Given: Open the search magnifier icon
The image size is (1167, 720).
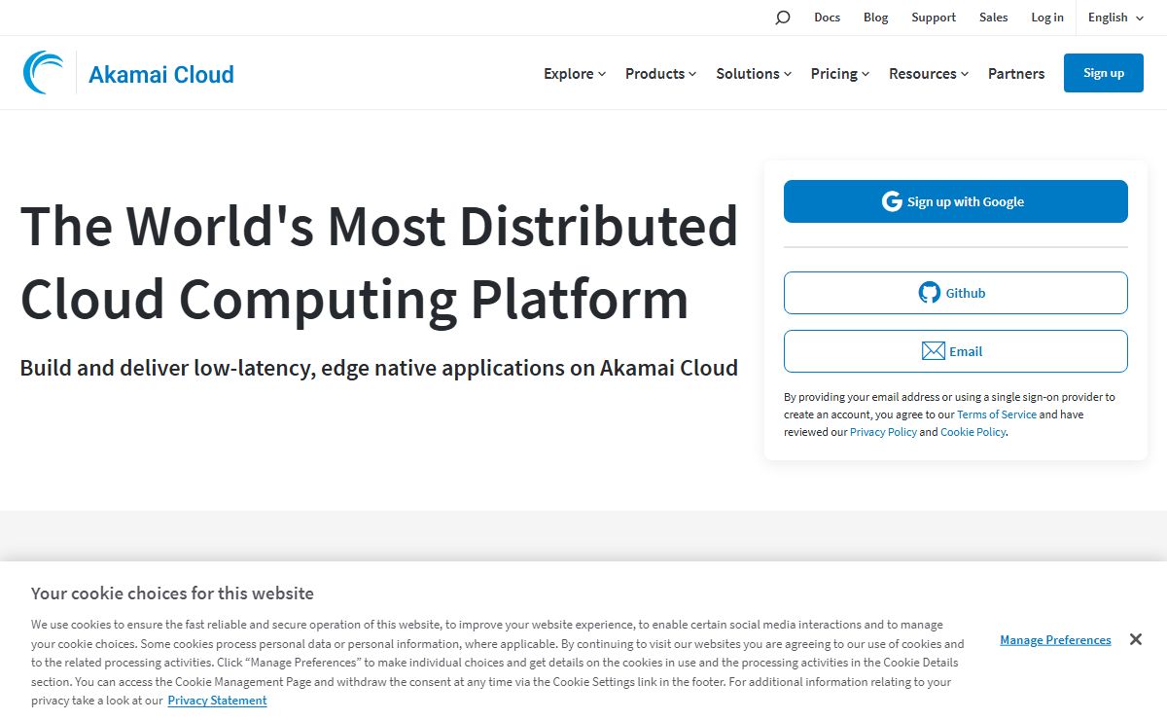Looking at the screenshot, I should (x=783, y=18).
